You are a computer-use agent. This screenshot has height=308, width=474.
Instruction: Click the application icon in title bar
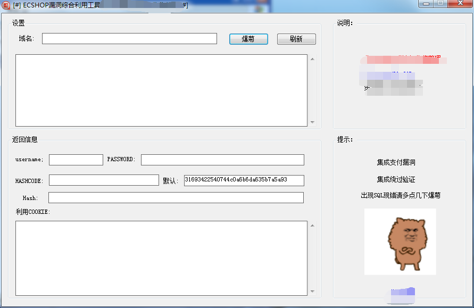(6, 5)
